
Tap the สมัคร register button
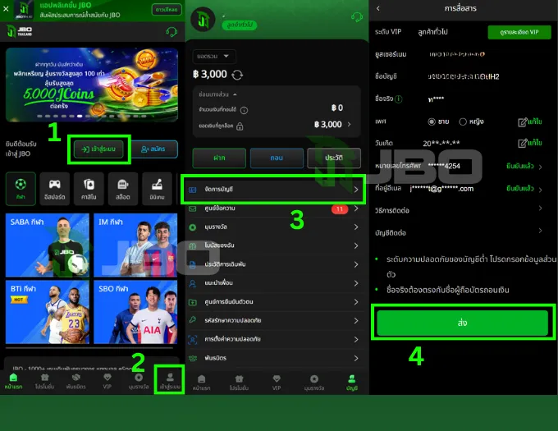pos(154,149)
